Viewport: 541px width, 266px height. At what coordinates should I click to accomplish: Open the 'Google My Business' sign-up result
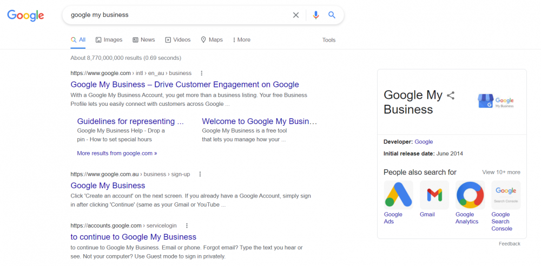pyautogui.click(x=108, y=186)
